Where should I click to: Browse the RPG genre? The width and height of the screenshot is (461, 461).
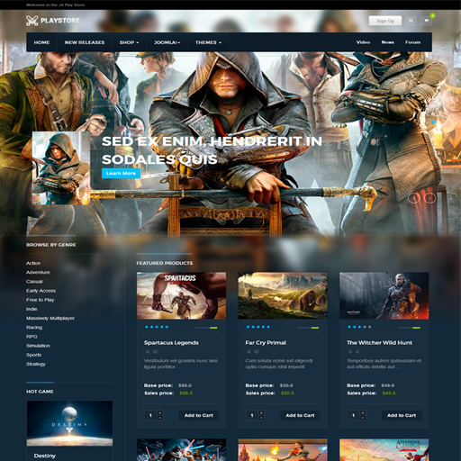32,337
